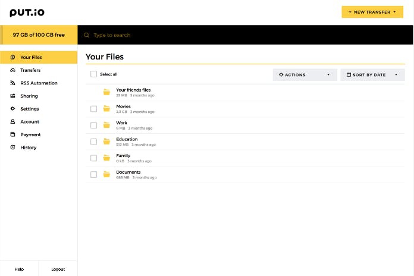This screenshot has height=276, width=414.
Task: Click the Documents folder icon
Action: pyautogui.click(x=106, y=174)
